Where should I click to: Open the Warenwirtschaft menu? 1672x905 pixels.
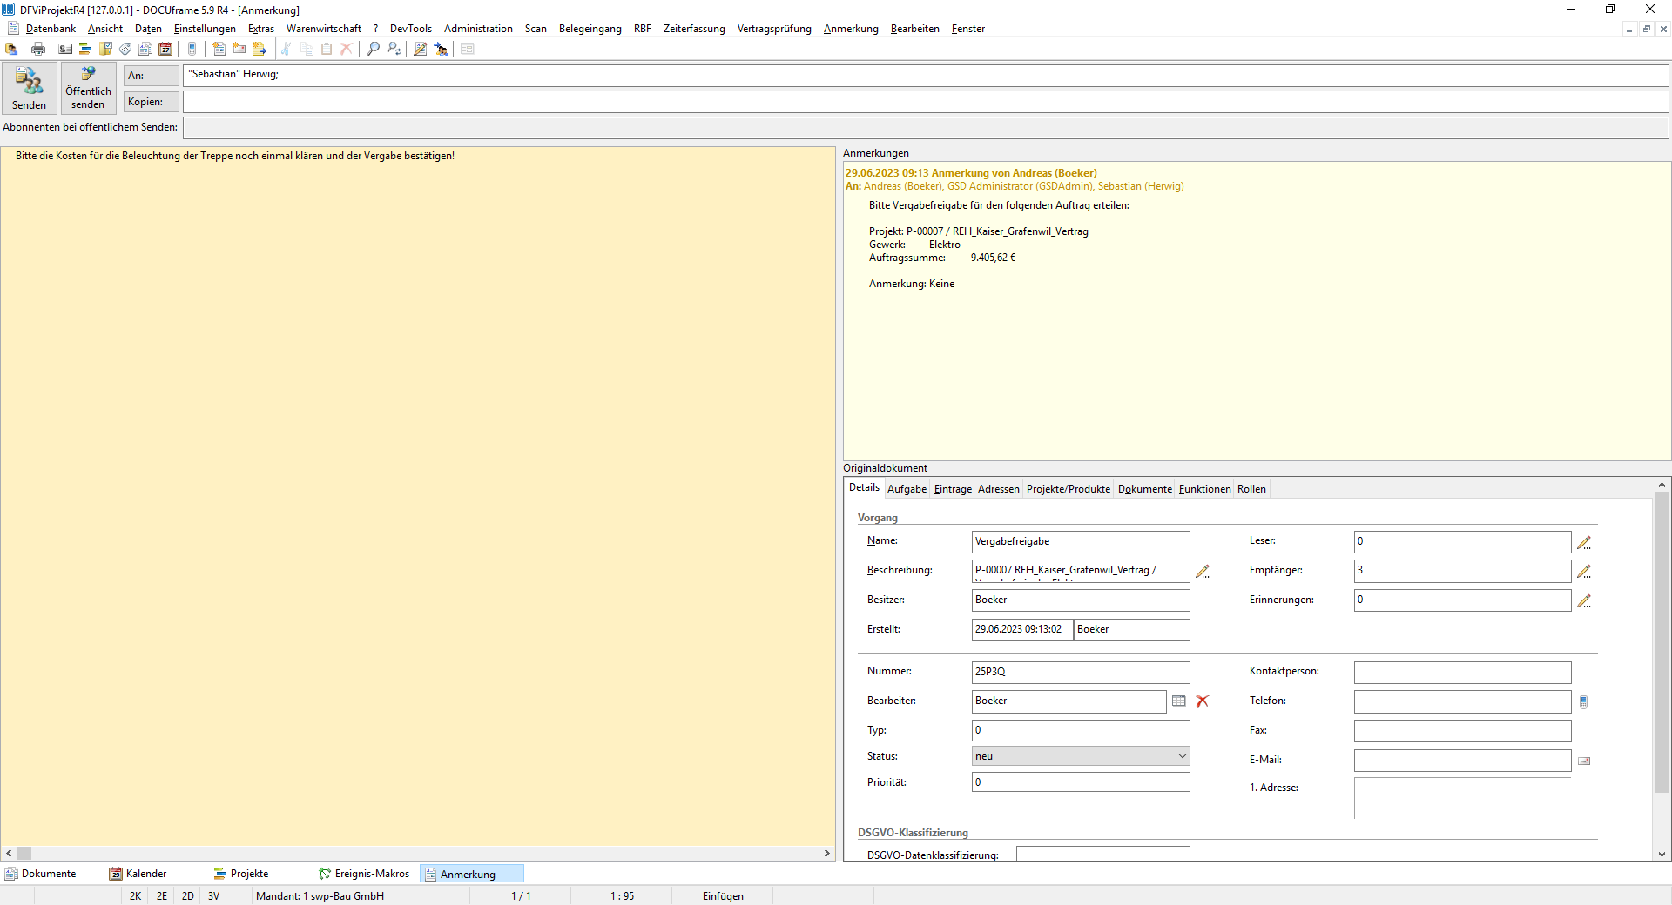[323, 29]
